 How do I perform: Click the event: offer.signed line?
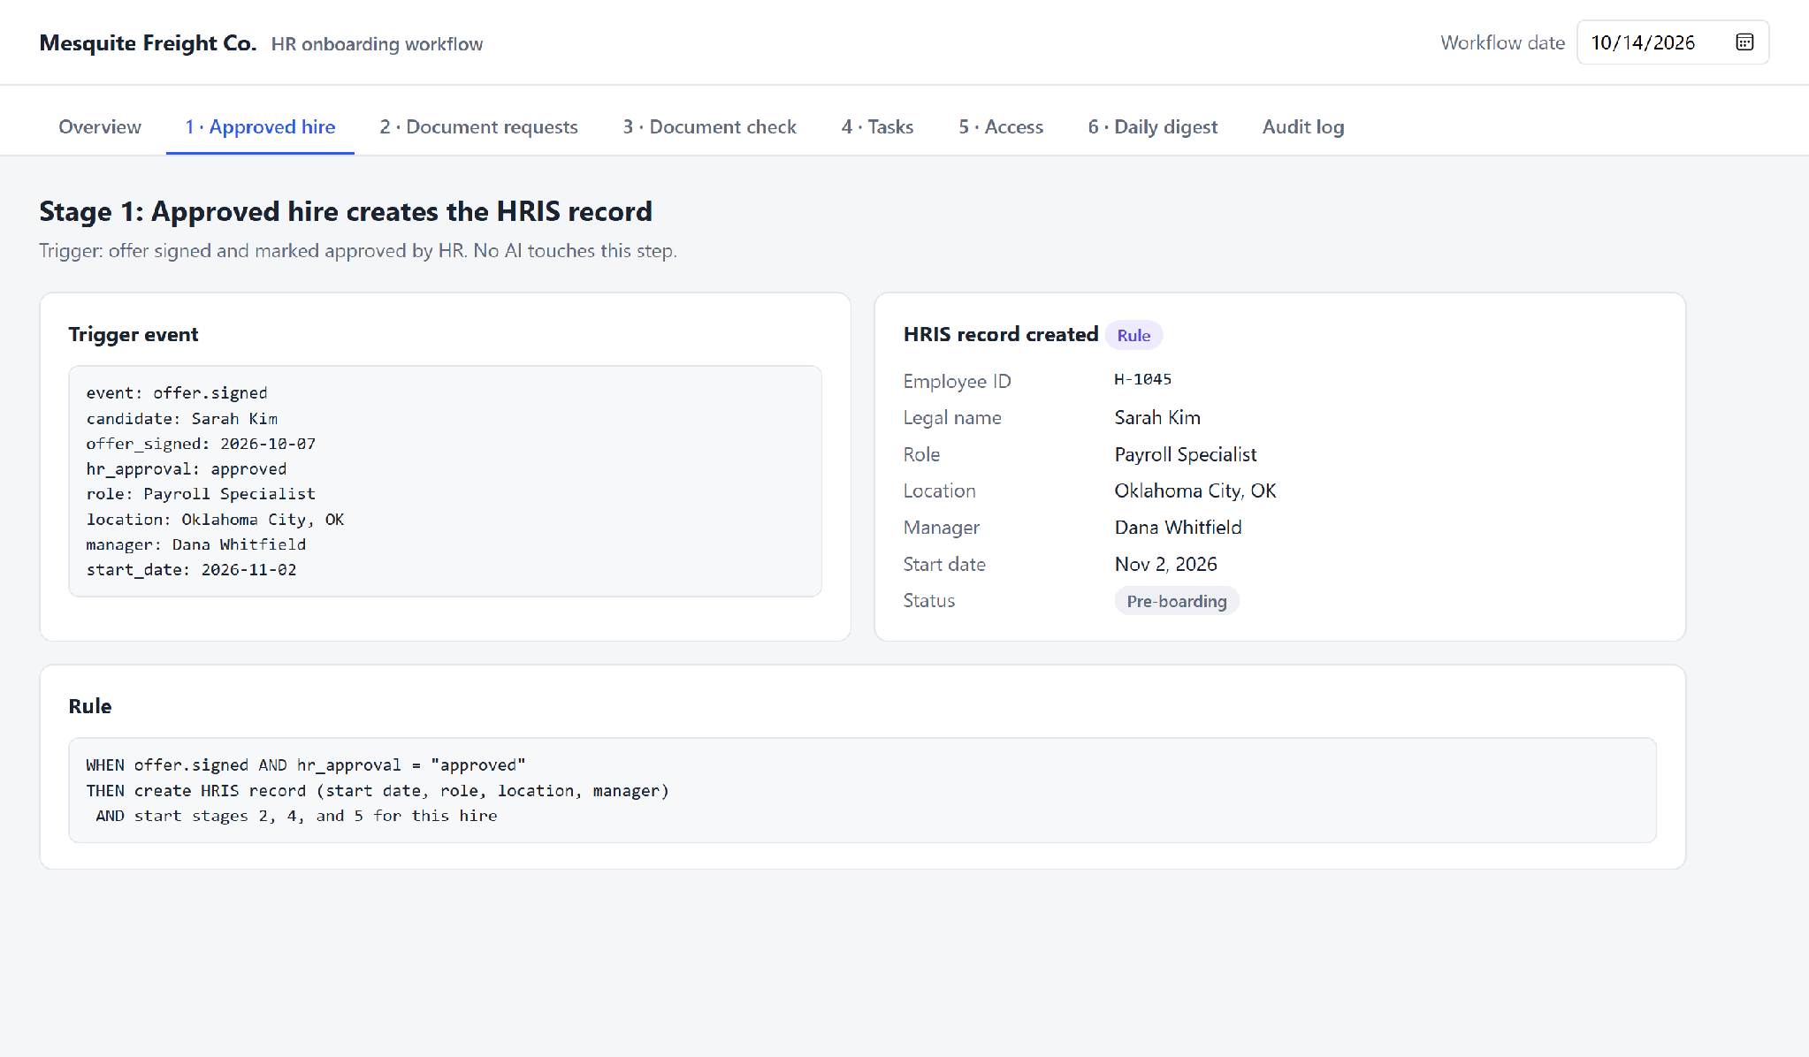(177, 392)
